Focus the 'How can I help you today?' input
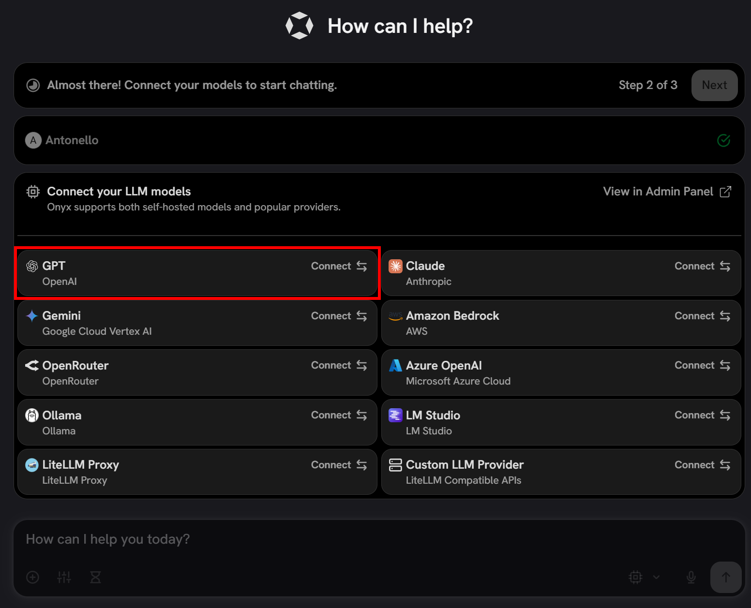This screenshot has width=751, height=608. click(x=379, y=539)
